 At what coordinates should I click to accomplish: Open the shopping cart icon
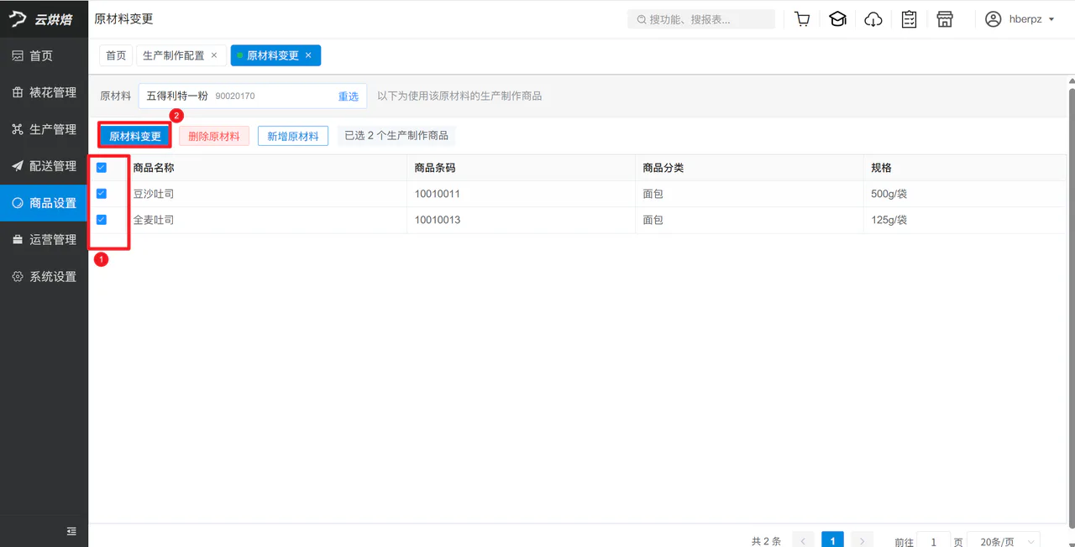pyautogui.click(x=802, y=19)
